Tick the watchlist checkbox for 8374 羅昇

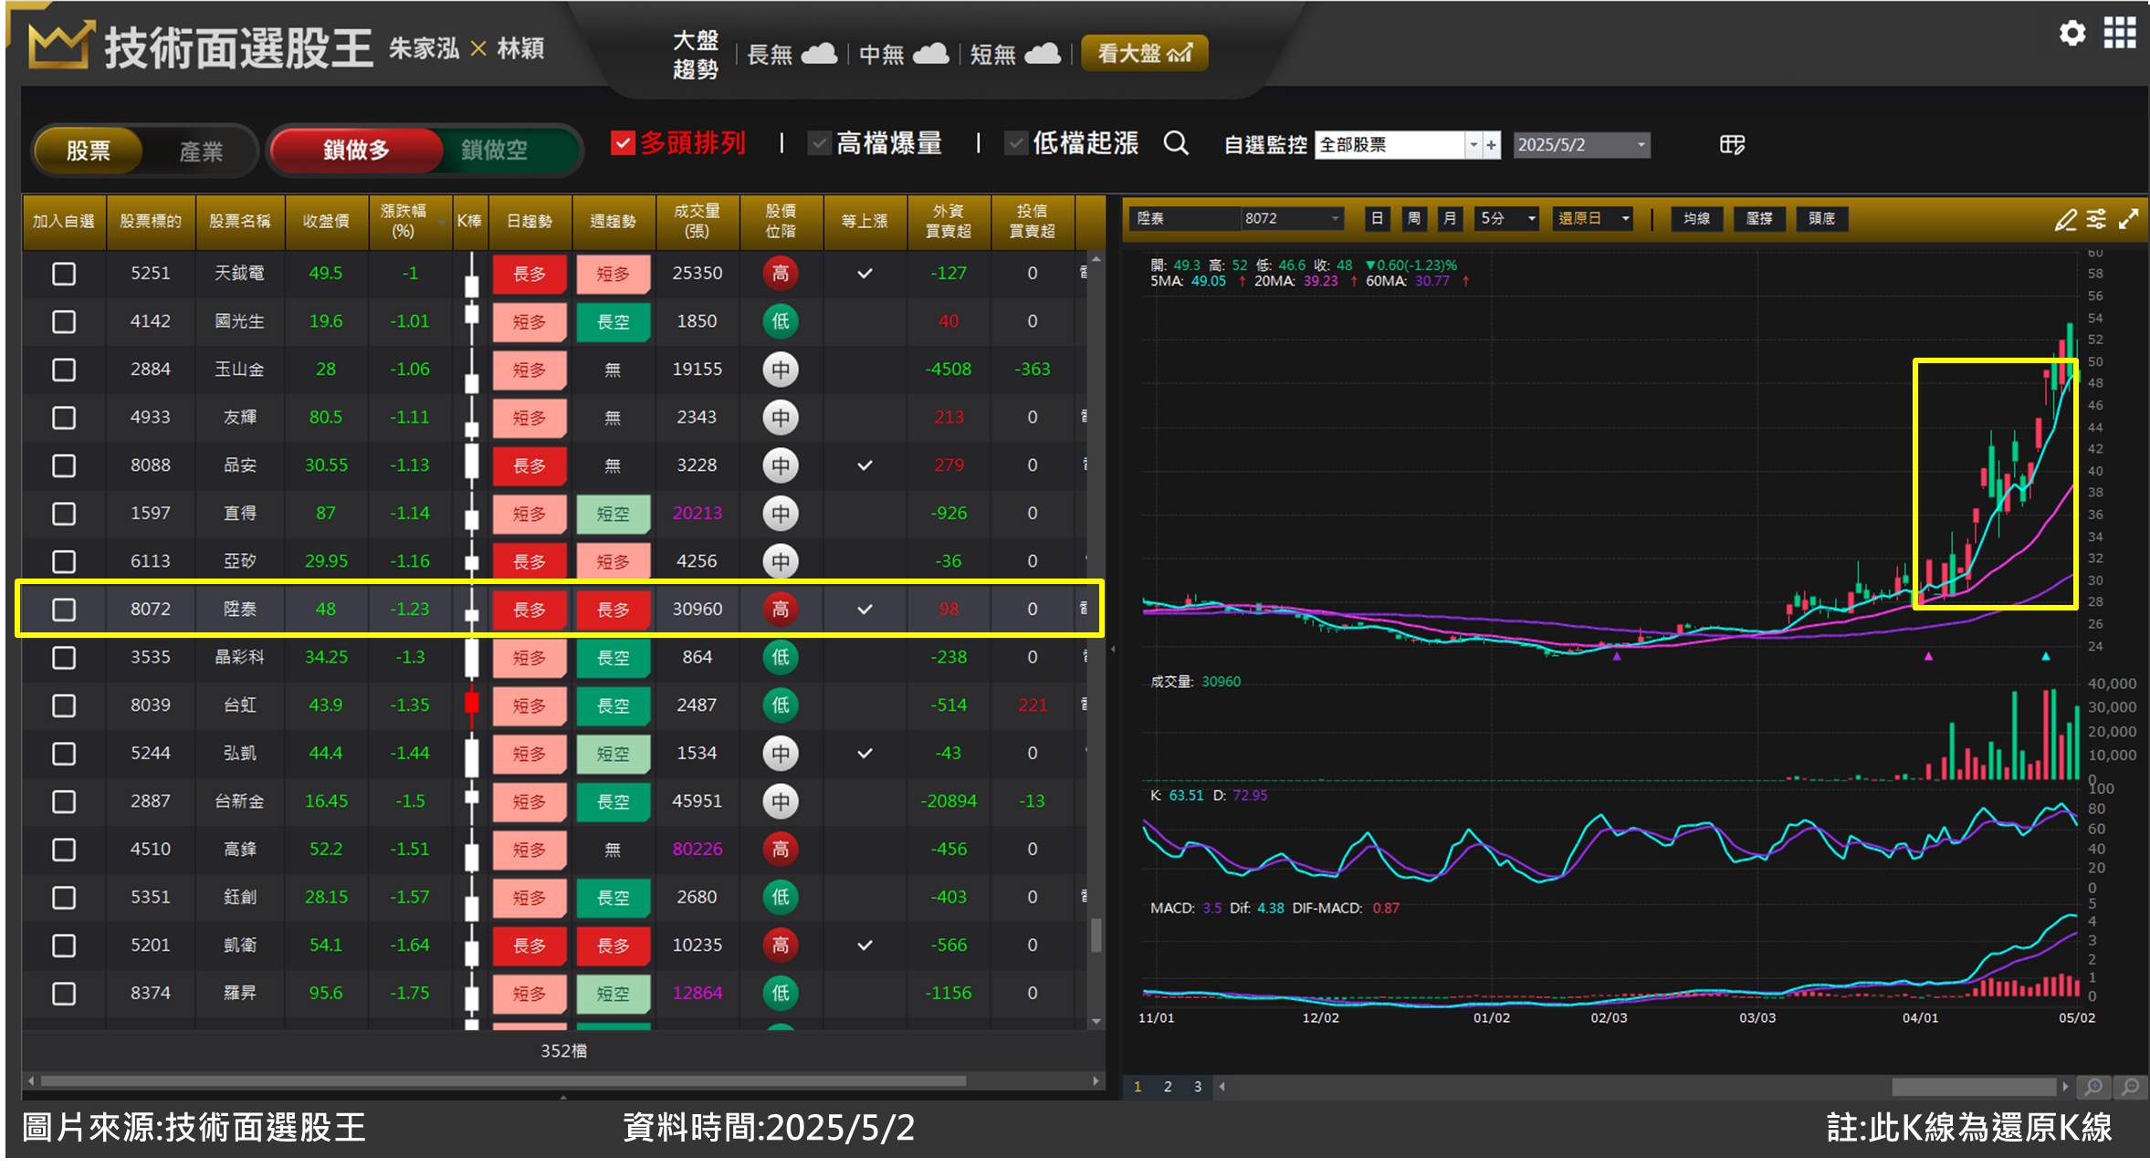tap(64, 993)
